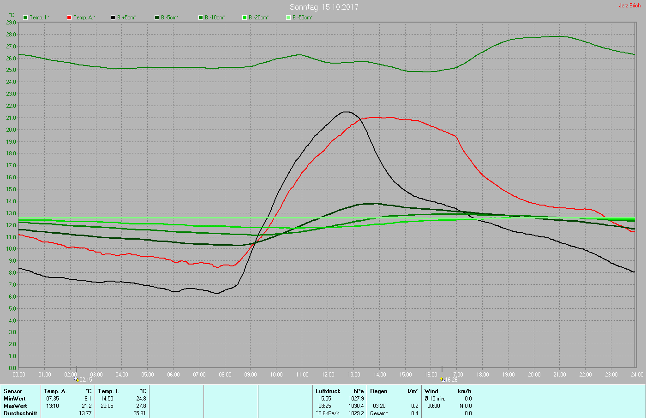Click the '0.4' total rain value
This screenshot has height=418, width=646.
click(x=415, y=413)
